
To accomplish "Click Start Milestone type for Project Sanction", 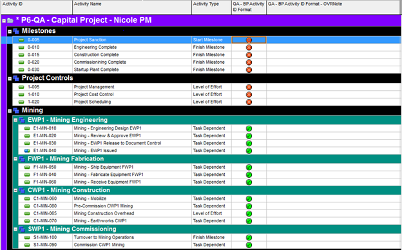I will 207,40.
